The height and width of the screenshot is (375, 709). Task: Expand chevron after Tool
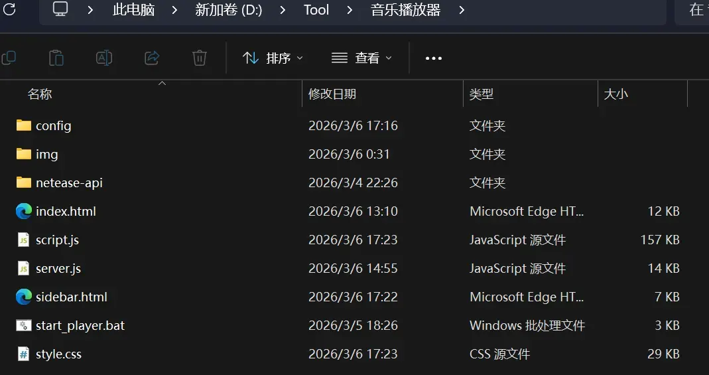click(350, 9)
